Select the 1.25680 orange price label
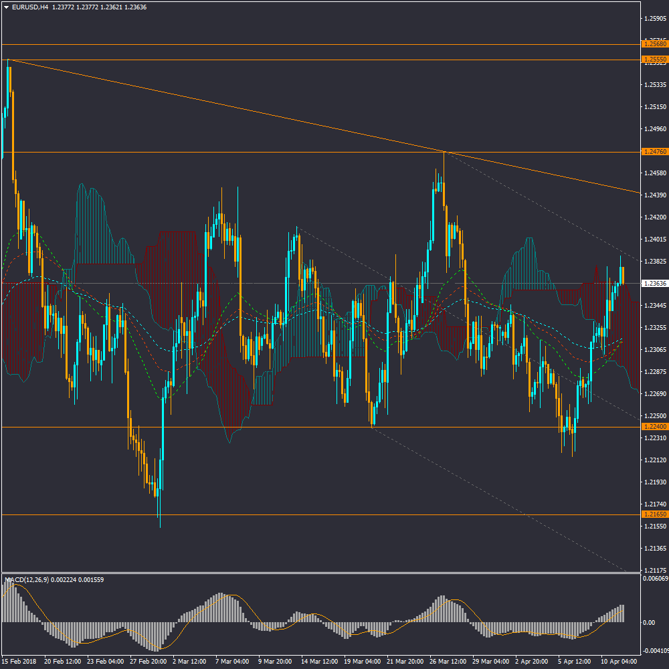The width and height of the screenshot is (669, 669). [x=654, y=43]
